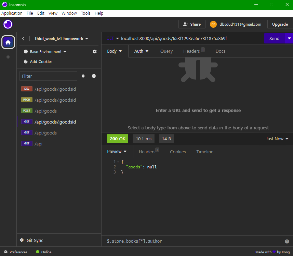Viewport: 293px width, 256px height.
Task: Switch to the Query tab
Action: click(166, 51)
